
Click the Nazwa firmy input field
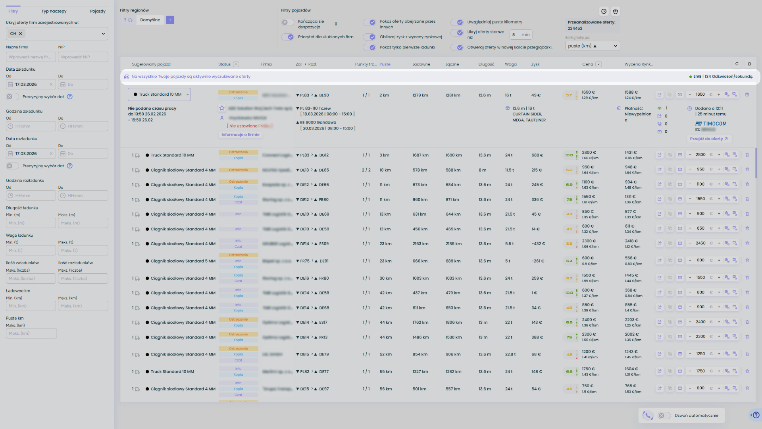click(31, 57)
